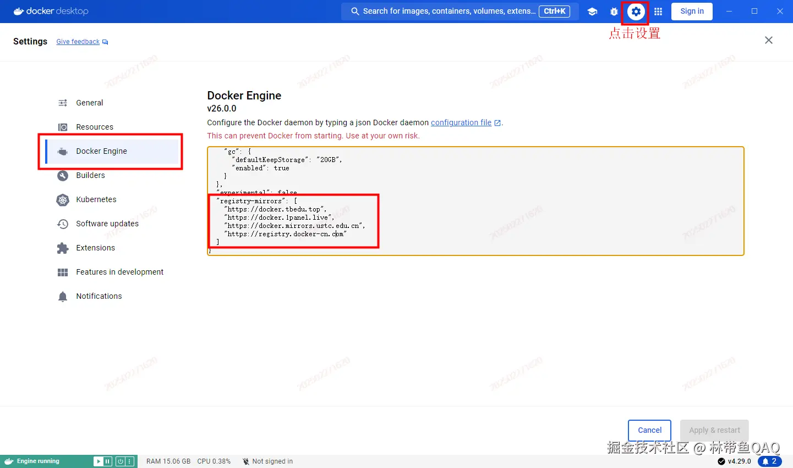Select the General sliders icon
This screenshot has height=468, width=793.
coord(63,103)
